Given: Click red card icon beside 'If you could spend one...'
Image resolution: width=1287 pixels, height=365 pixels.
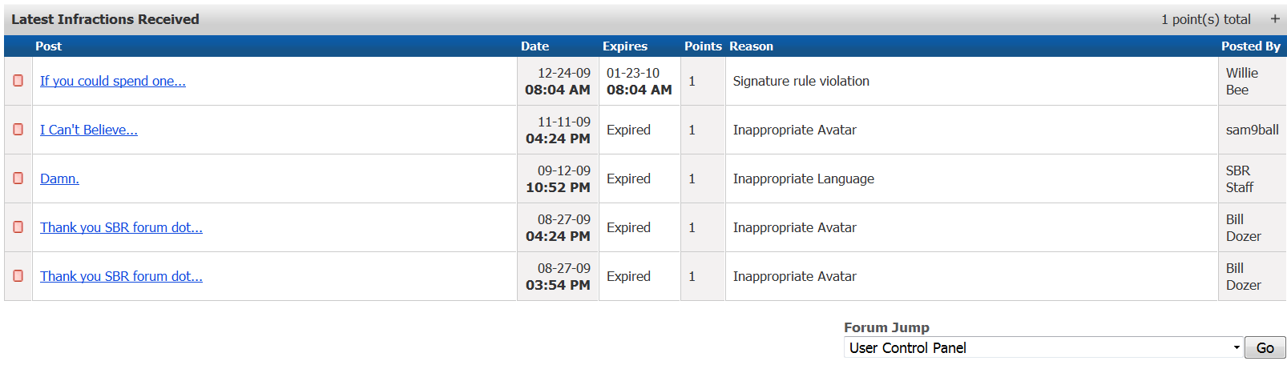Looking at the screenshot, I should coord(18,81).
